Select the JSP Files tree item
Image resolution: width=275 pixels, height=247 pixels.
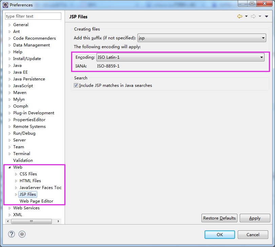tap(28, 194)
